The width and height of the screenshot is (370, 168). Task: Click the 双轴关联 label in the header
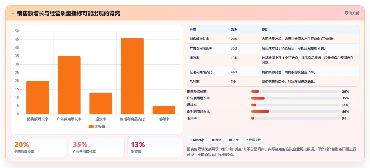click(x=352, y=13)
